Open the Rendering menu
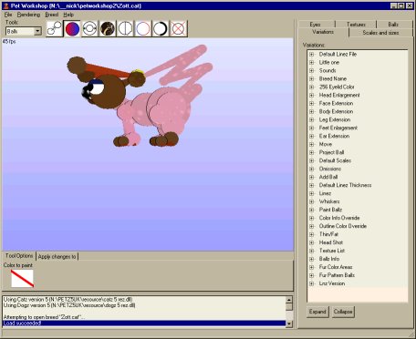 tap(28, 15)
